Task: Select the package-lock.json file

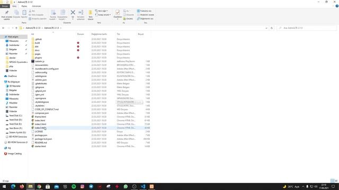Action: click(43, 139)
